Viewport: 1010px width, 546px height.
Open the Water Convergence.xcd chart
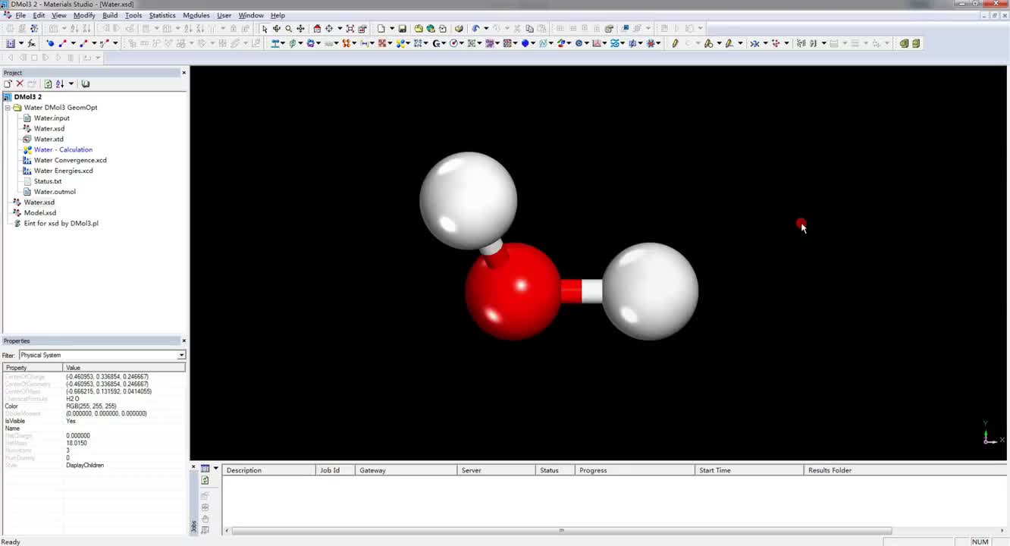tap(70, 160)
